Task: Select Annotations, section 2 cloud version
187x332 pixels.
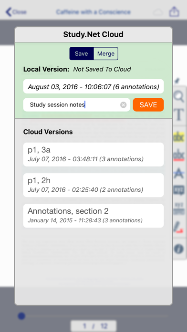Action: [93, 216]
